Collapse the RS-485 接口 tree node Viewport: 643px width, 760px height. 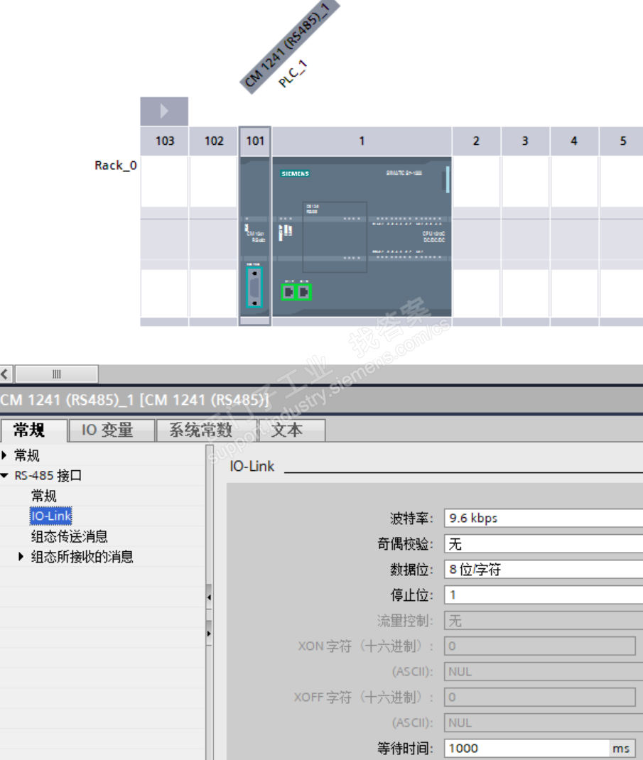pyautogui.click(x=4, y=475)
